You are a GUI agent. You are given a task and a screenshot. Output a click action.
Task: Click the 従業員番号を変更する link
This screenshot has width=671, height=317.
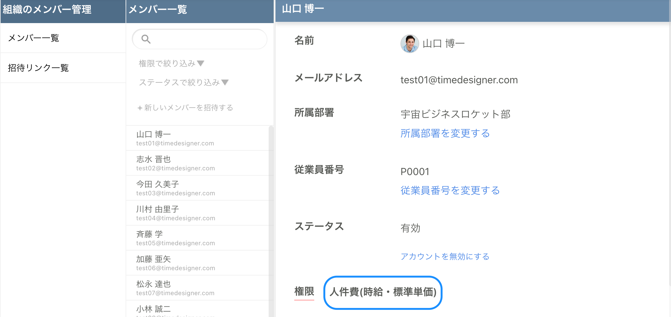click(x=450, y=190)
